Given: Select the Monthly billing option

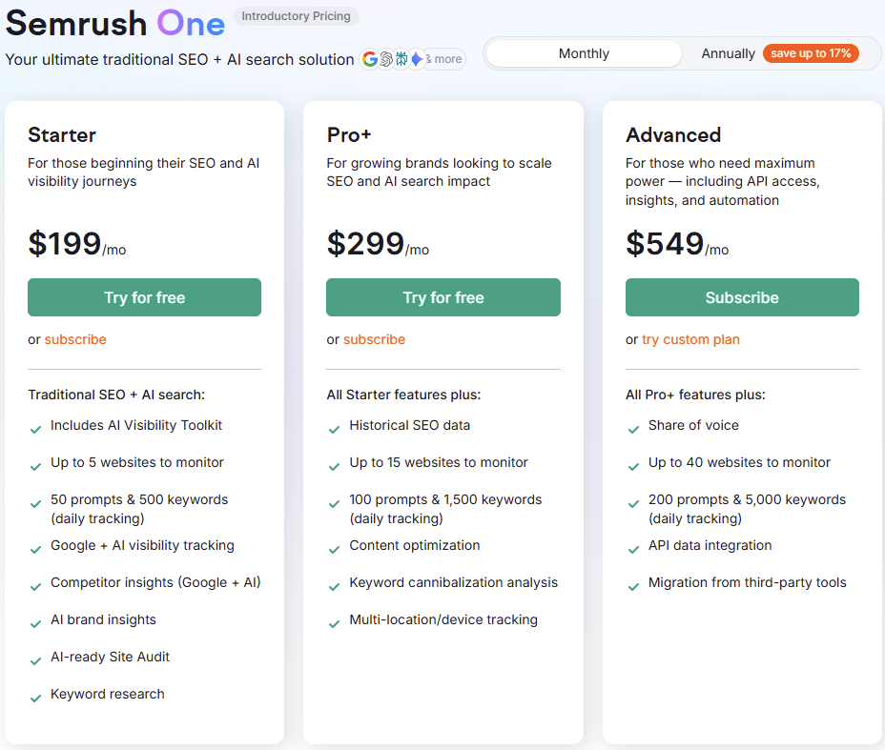Looking at the screenshot, I should pyautogui.click(x=584, y=53).
